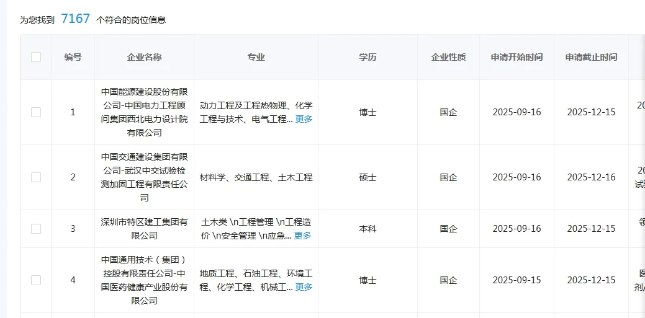Click row number 2 cell

[73, 177]
